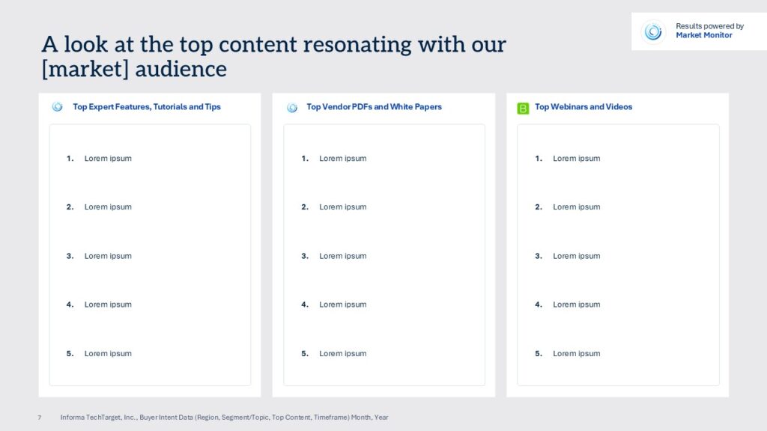This screenshot has height=431, width=767.
Task: Click the slide number 7 in the footer
Action: pos(39,418)
